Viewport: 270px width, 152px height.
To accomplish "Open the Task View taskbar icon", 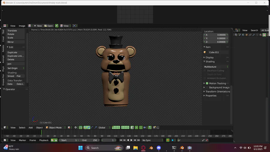I will (128, 148).
